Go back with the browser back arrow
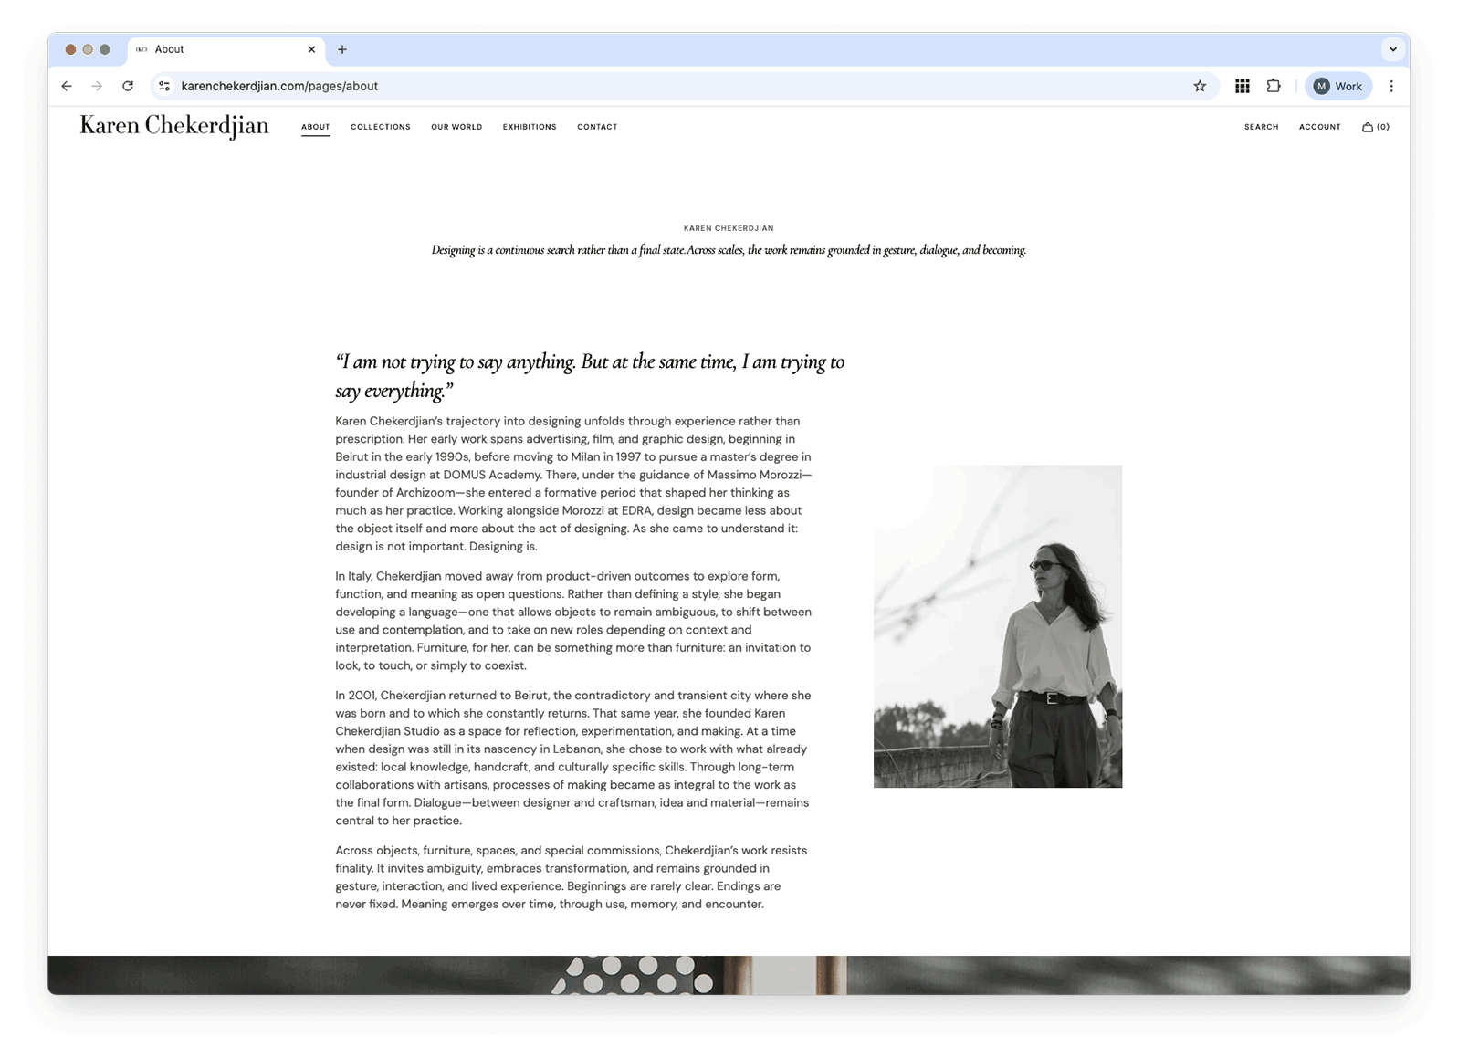1458x1058 pixels. (x=67, y=86)
